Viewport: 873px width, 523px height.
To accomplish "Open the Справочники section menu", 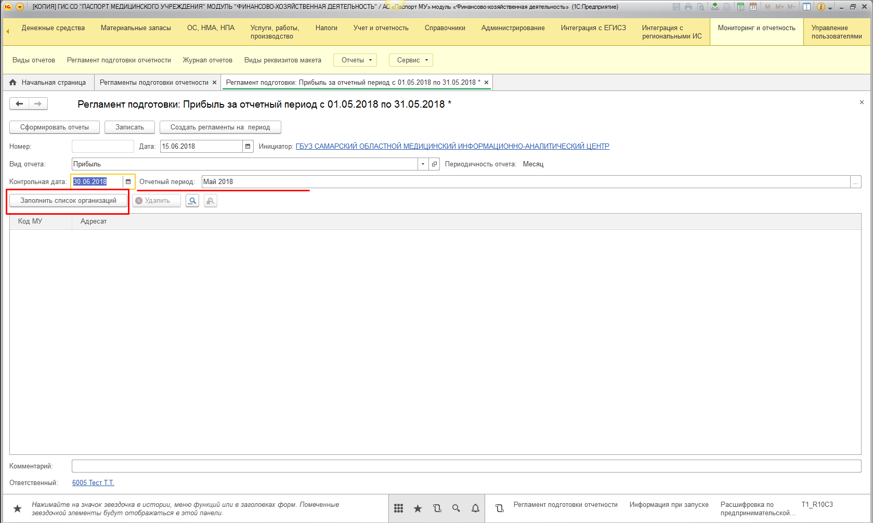I will [445, 28].
